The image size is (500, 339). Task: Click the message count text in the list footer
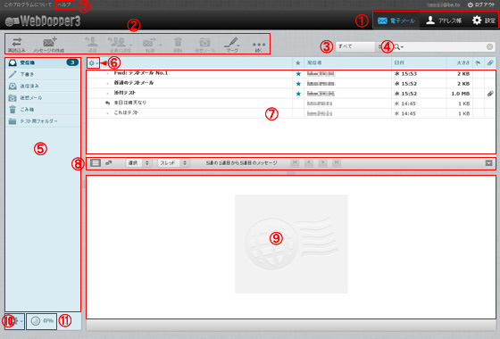[241, 162]
